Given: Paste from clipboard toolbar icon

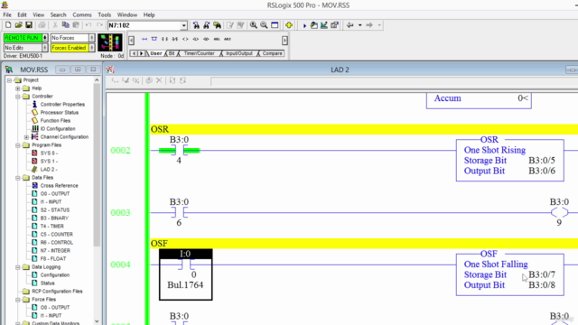Looking at the screenshot, I should tap(76, 25).
